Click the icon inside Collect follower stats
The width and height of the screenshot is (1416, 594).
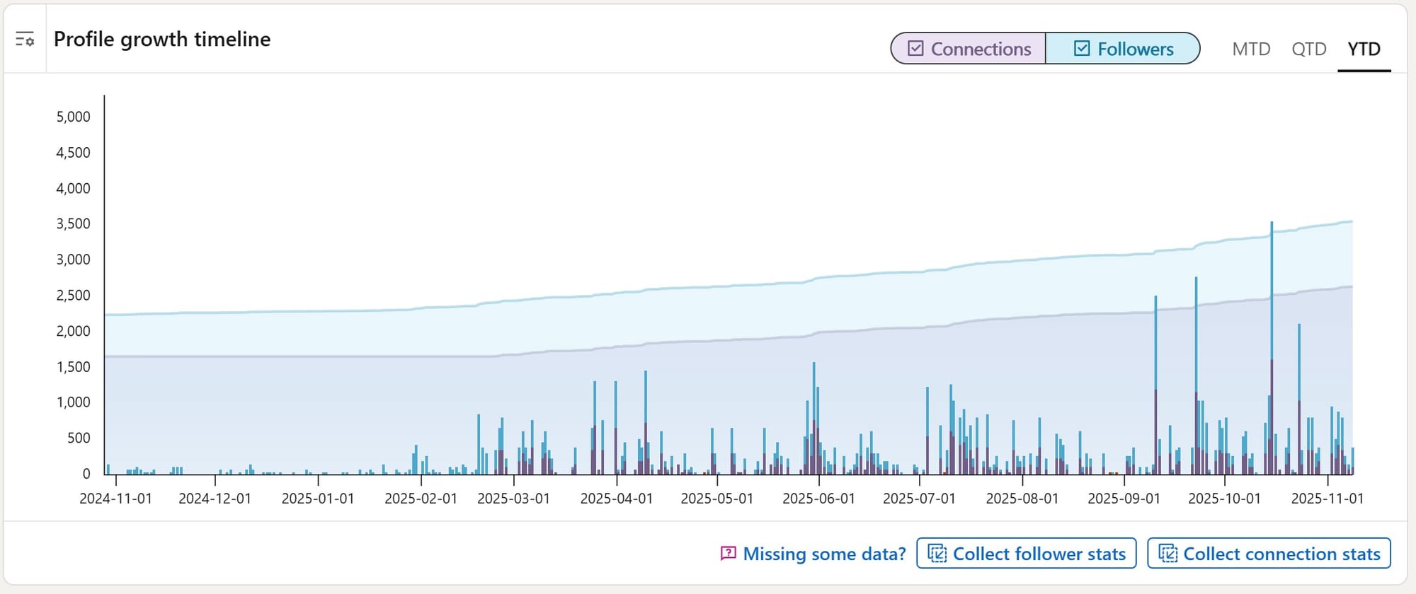(x=937, y=554)
